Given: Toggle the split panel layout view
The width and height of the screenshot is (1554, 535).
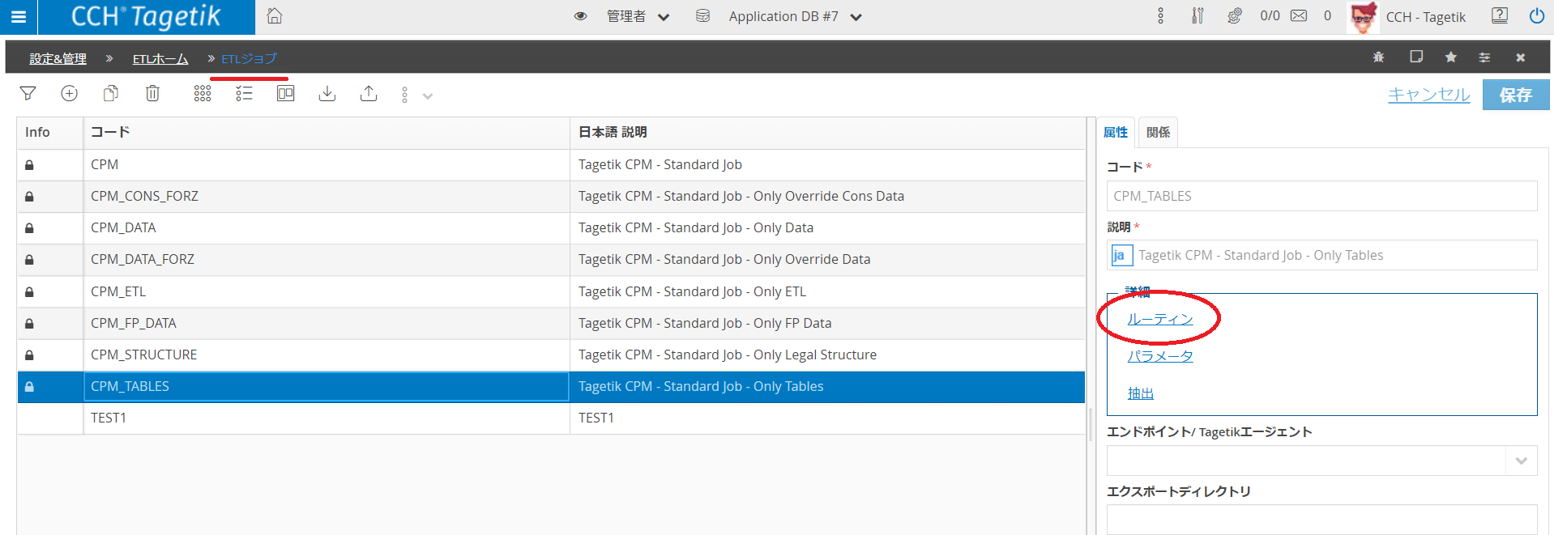Looking at the screenshot, I should coord(285,94).
